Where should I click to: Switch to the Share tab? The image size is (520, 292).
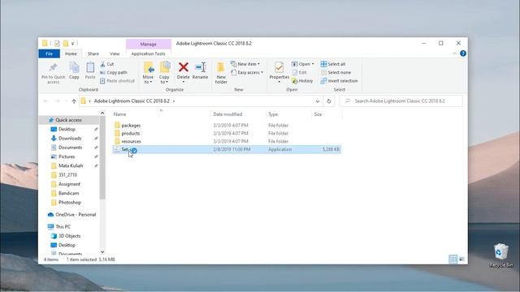click(93, 54)
